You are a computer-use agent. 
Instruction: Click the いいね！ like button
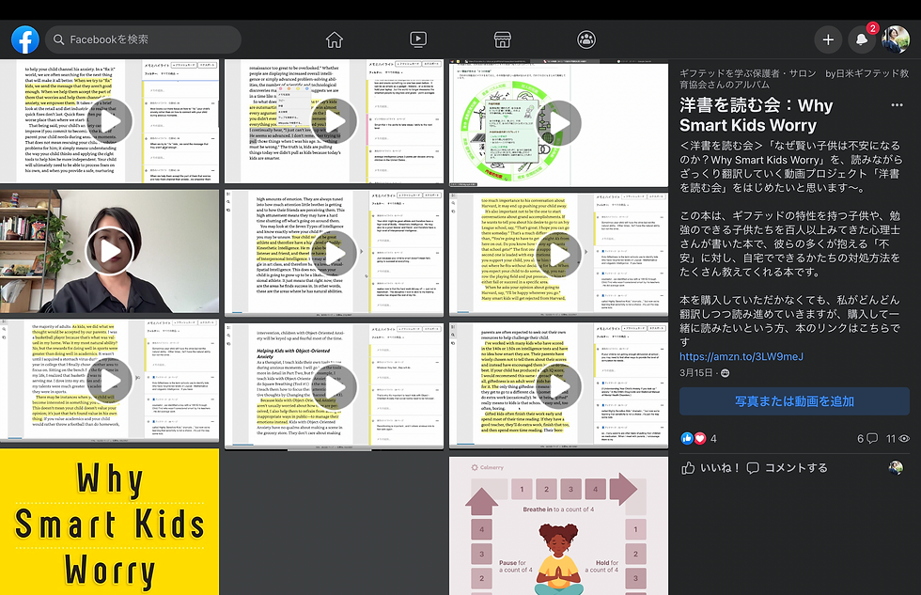(710, 467)
